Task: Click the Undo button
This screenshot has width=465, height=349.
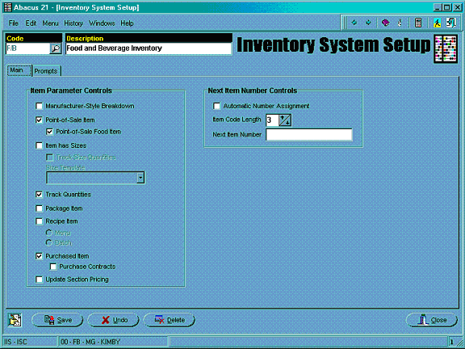Action: click(113, 320)
